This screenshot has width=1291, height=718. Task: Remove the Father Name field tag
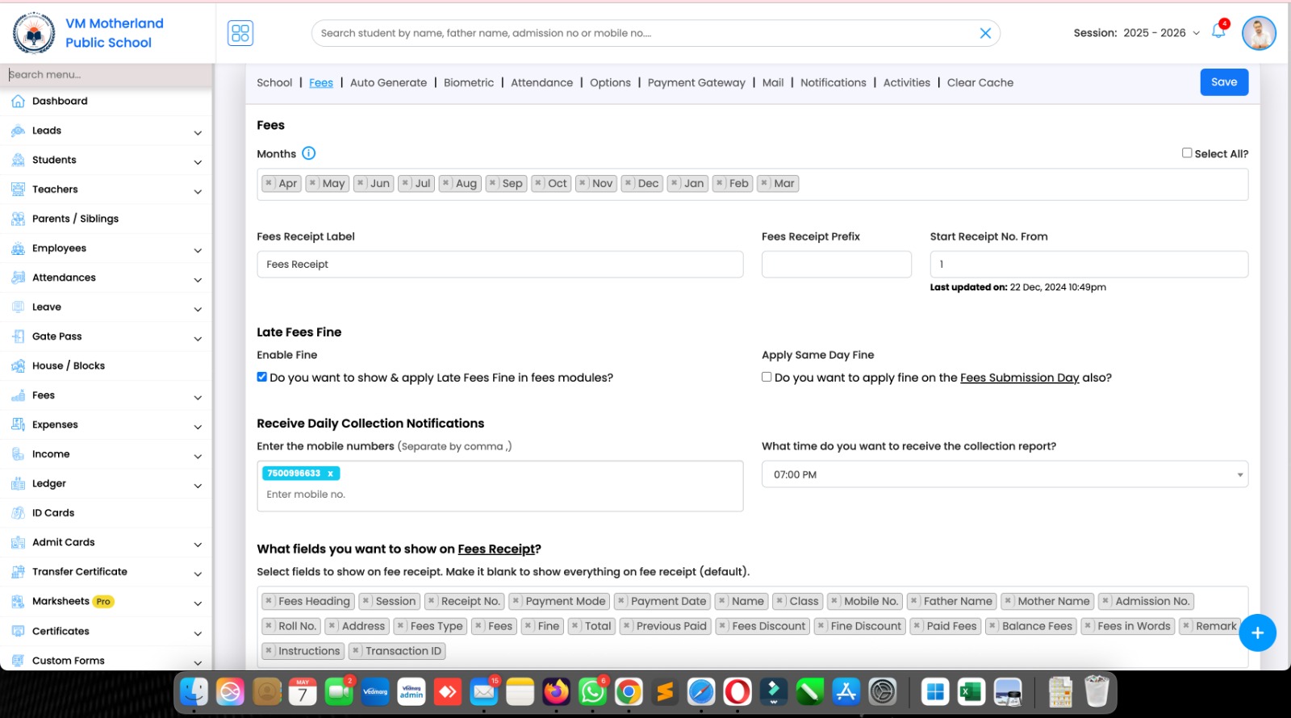914,601
